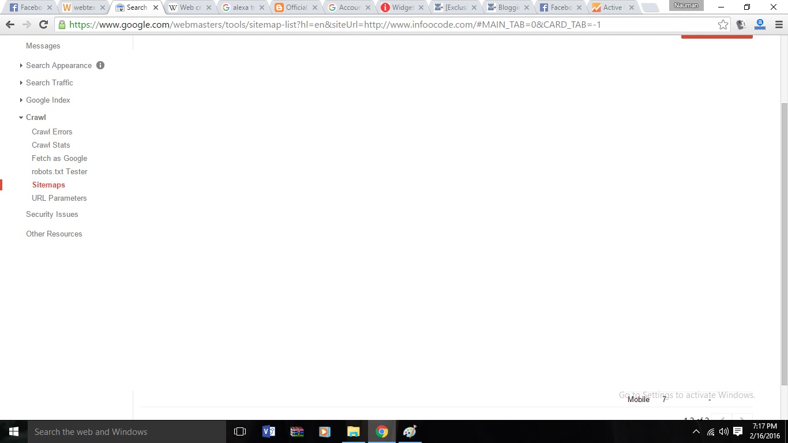Open the Chrome menu hamburger icon
Screen dimensions: 788x443
(778, 25)
